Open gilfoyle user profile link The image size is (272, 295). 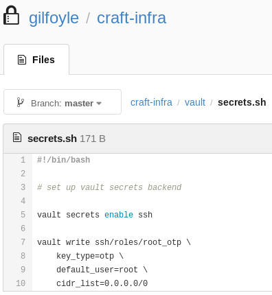pos(54,18)
